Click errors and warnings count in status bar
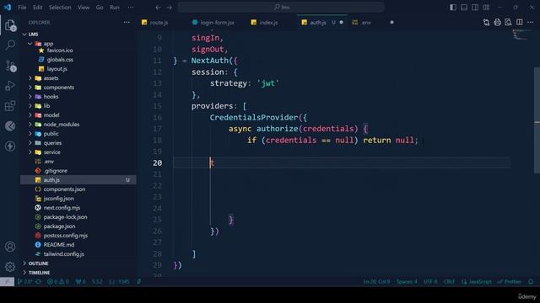The height and width of the screenshot is (303, 540). (58, 281)
